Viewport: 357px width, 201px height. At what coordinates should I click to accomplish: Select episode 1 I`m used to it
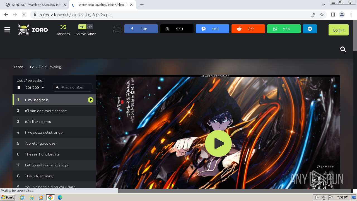click(54, 100)
